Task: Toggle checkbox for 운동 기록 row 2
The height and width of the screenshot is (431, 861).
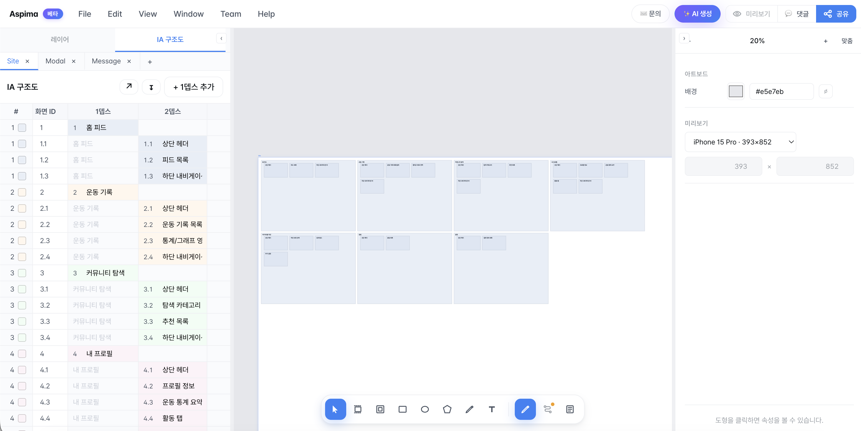Action: pos(22,192)
